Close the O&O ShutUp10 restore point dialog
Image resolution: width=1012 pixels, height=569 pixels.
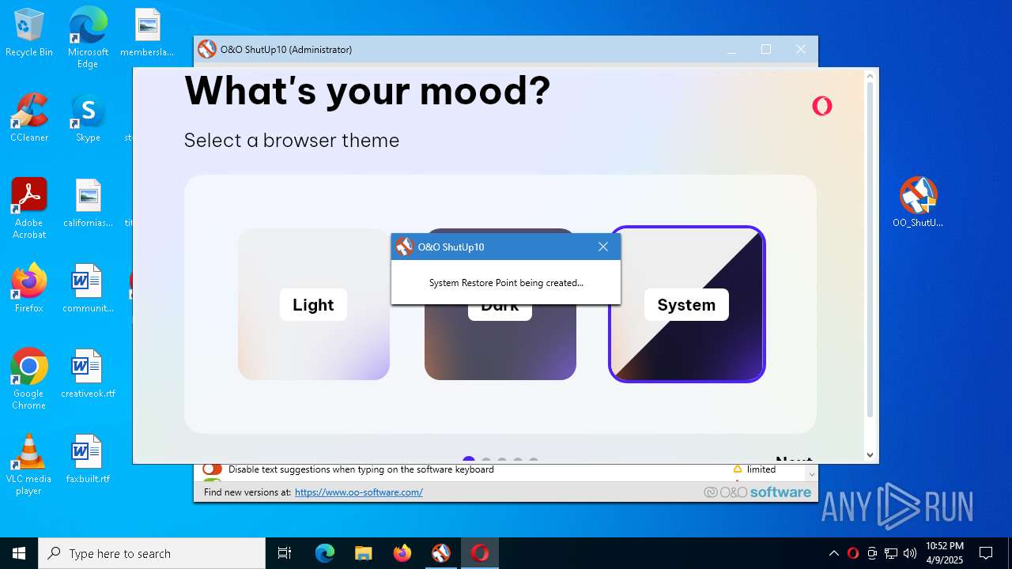point(603,247)
